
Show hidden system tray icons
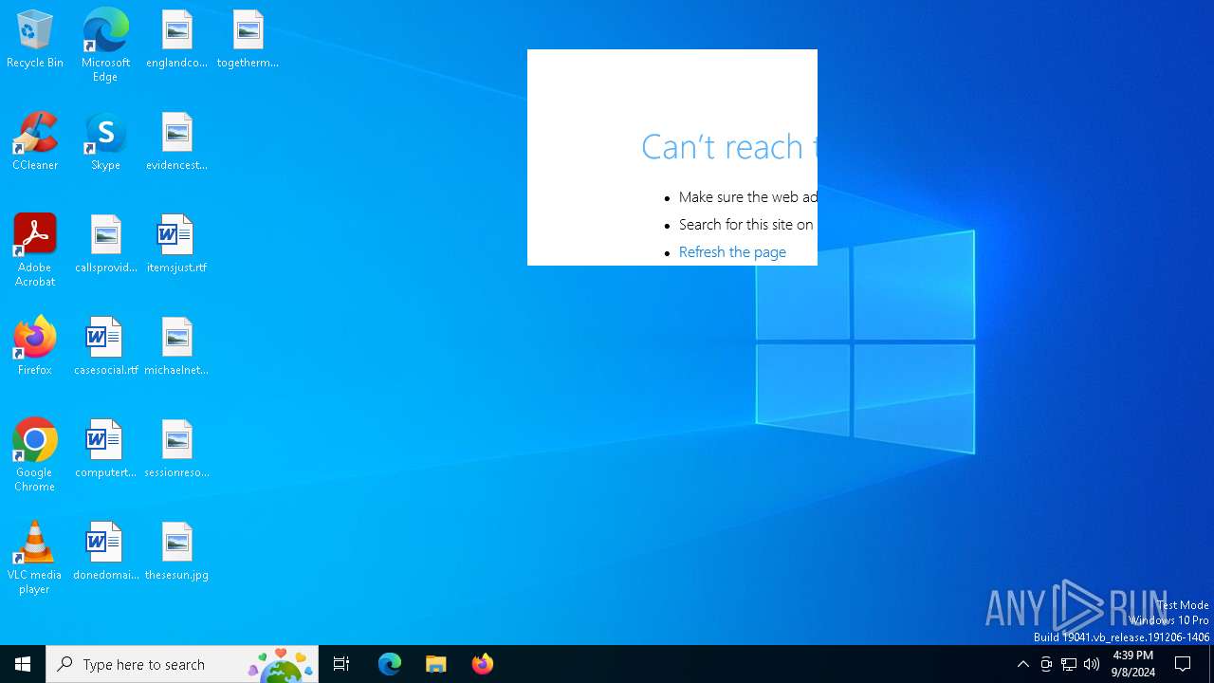pyautogui.click(x=1022, y=664)
